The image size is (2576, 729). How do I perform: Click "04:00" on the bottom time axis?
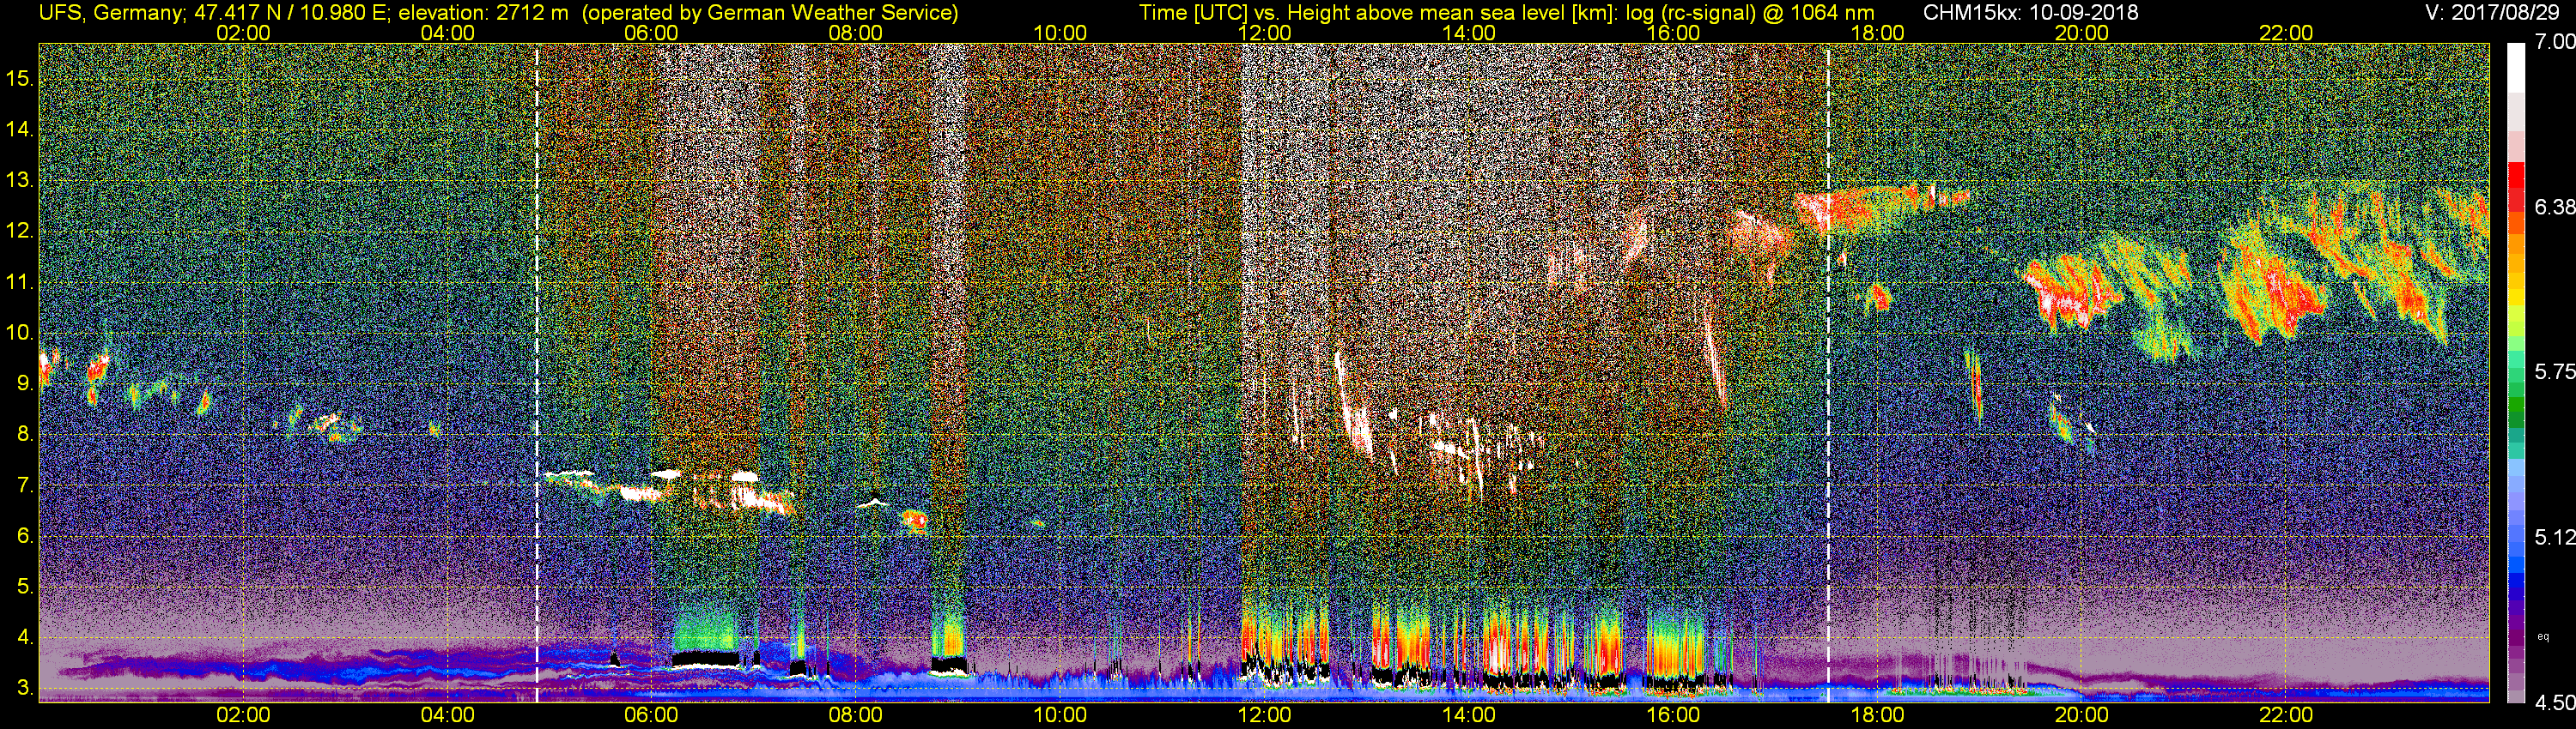447,715
